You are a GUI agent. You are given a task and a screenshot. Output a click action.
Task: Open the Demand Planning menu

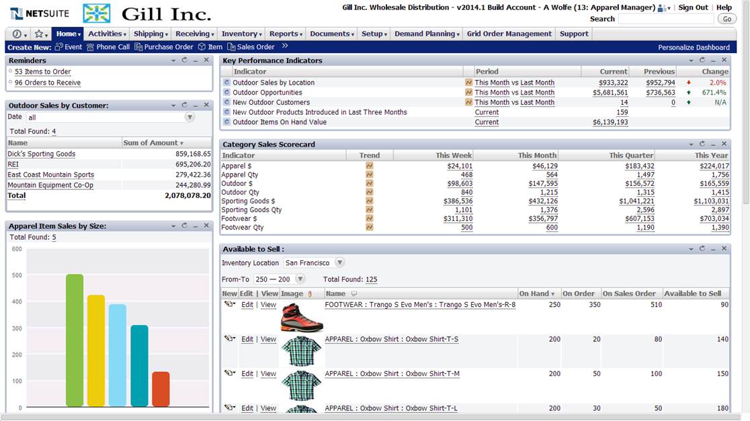tap(427, 34)
